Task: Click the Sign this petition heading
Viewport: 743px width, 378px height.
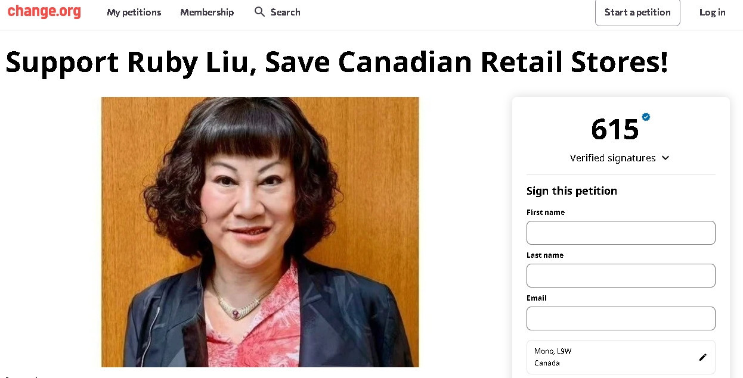Action: coord(572,191)
